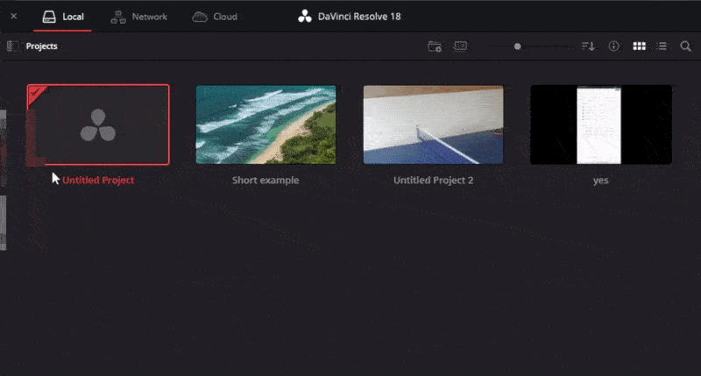This screenshot has width=701, height=376.
Task: Click the yes project name label
Action: (x=600, y=181)
